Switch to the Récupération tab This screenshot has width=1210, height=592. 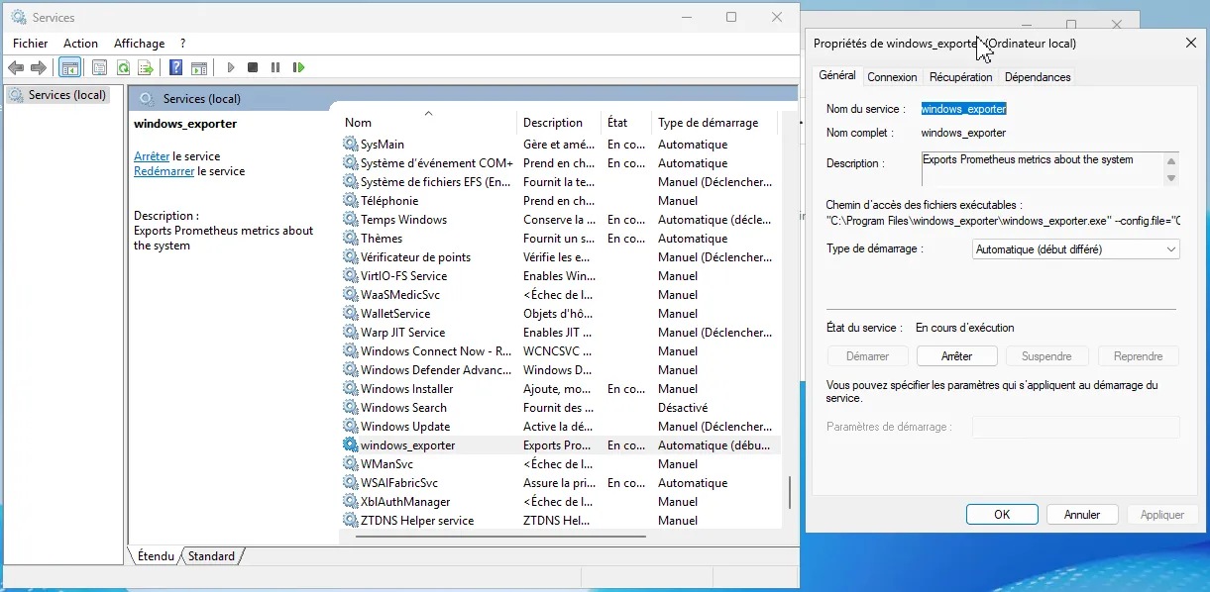[960, 77]
